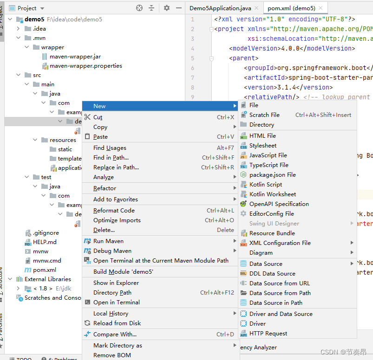
Task: Choose Find Usages from context menu
Action: 160,148
